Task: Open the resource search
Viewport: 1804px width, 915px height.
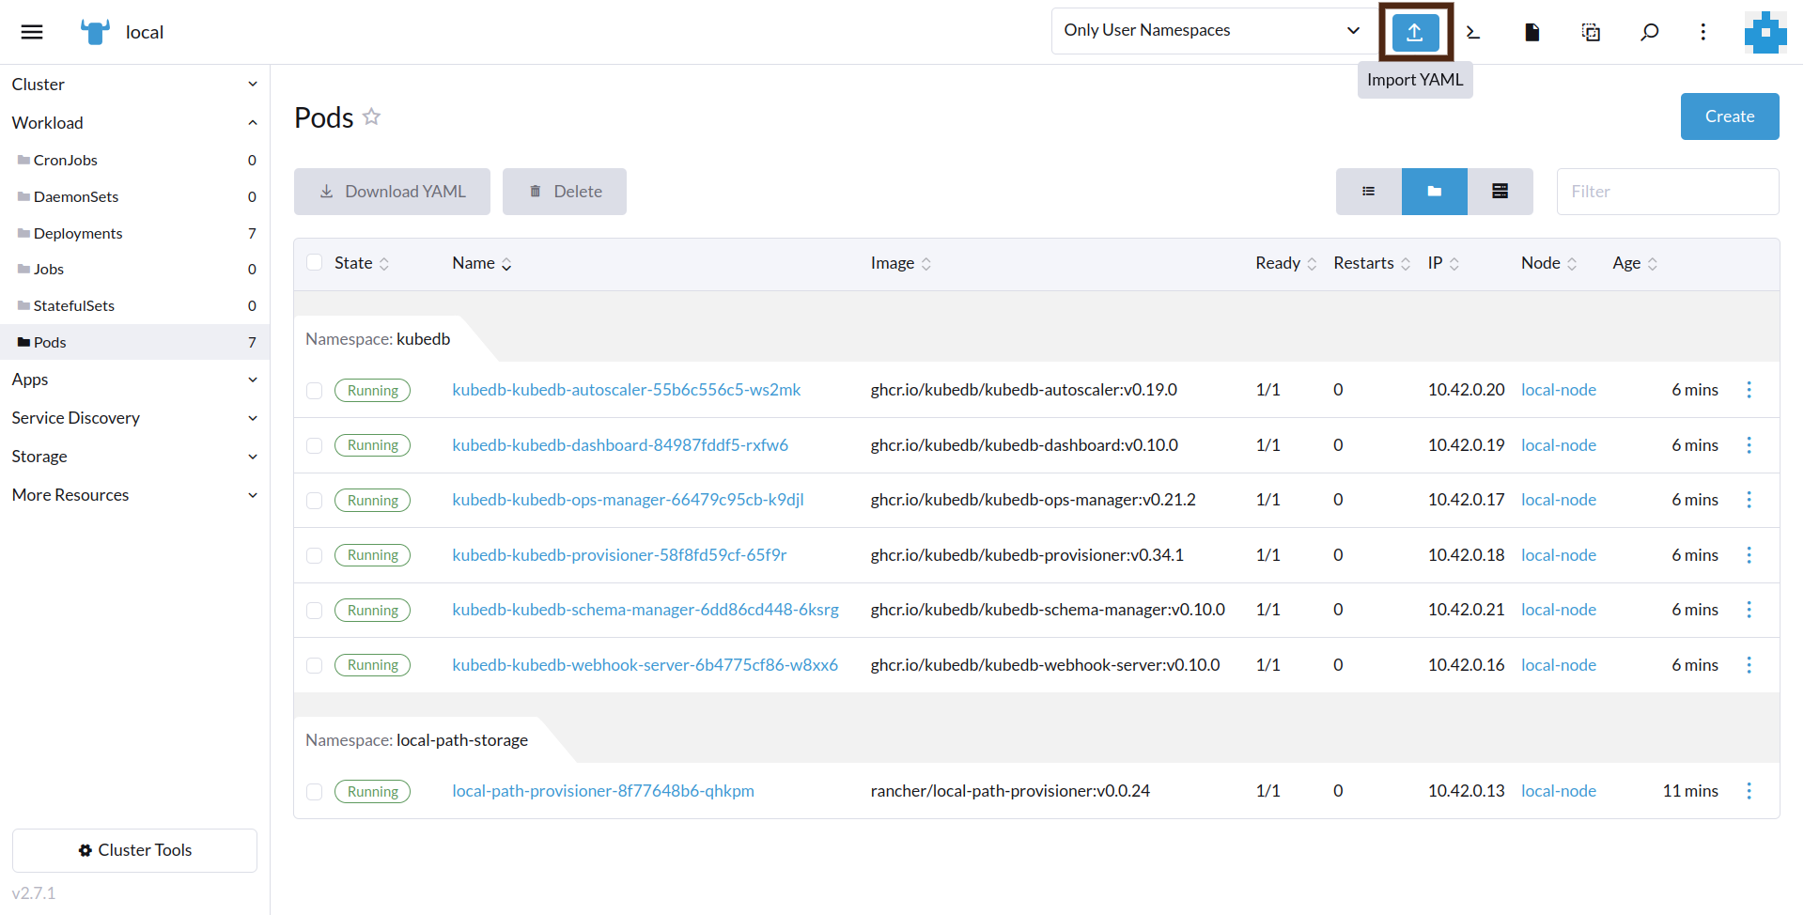Action: click(1650, 31)
